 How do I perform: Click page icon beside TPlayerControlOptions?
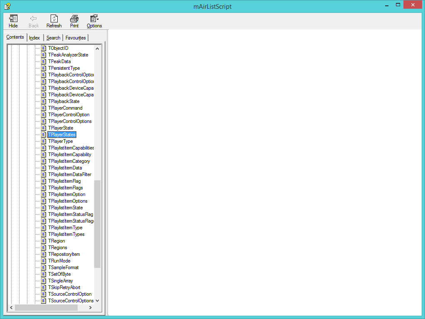[44, 121]
